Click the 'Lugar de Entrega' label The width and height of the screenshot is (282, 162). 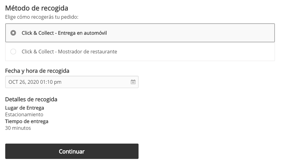pos(25,108)
